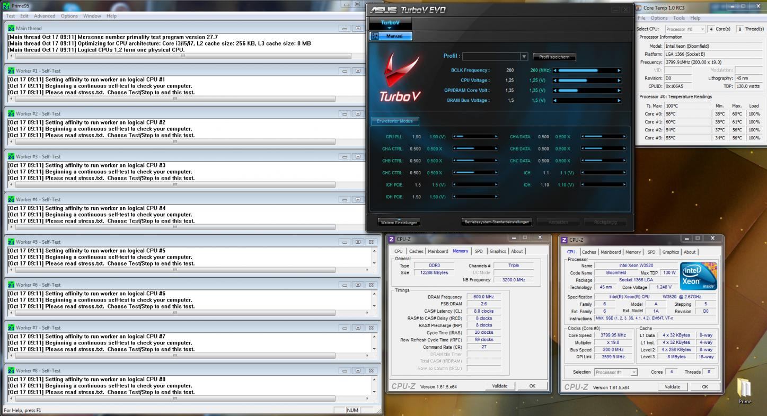Click Betriebssystem-Standardeinstellungen button
The height and width of the screenshot is (416, 767).
497,222
